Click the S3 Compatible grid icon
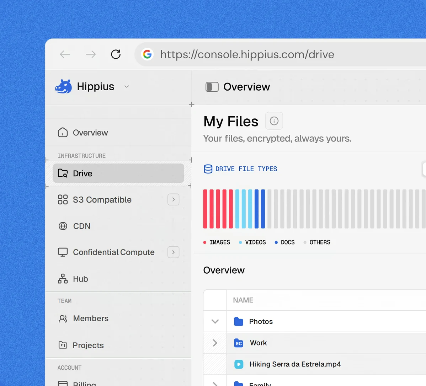 click(63, 199)
